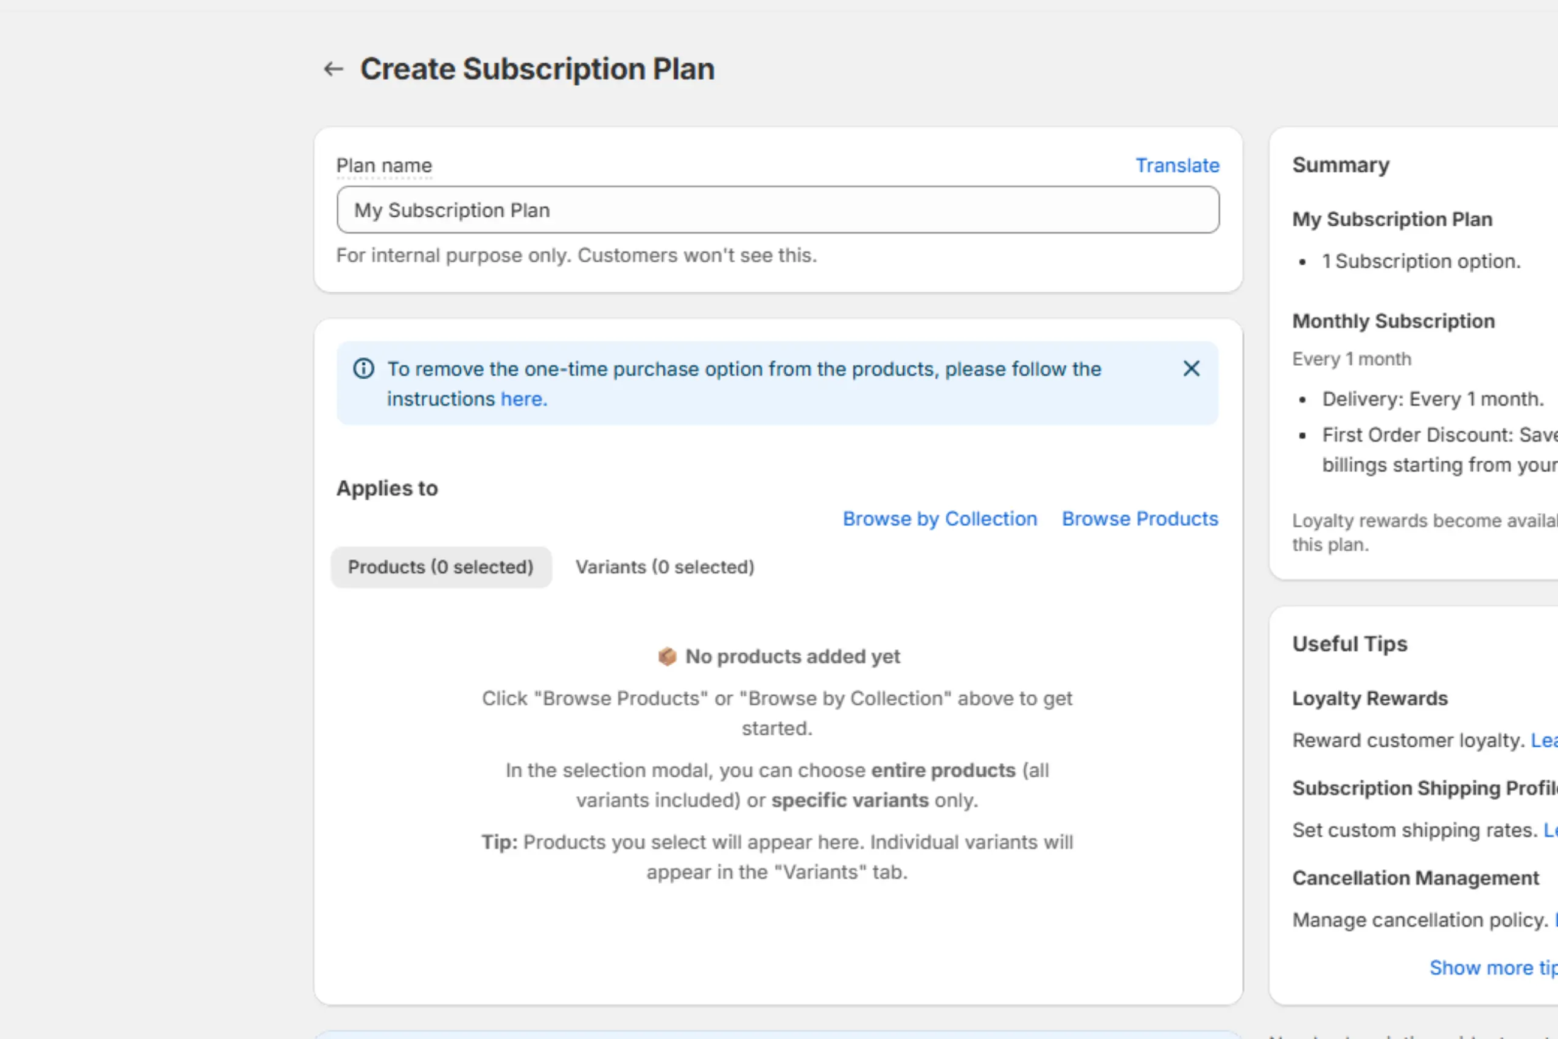Screen dimensions: 1558x1039
Task: Click the Applies to heading
Action: (x=387, y=488)
